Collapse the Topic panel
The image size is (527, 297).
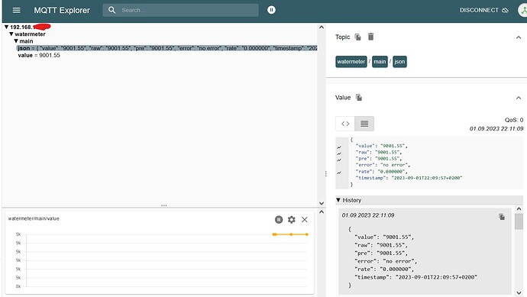click(519, 37)
